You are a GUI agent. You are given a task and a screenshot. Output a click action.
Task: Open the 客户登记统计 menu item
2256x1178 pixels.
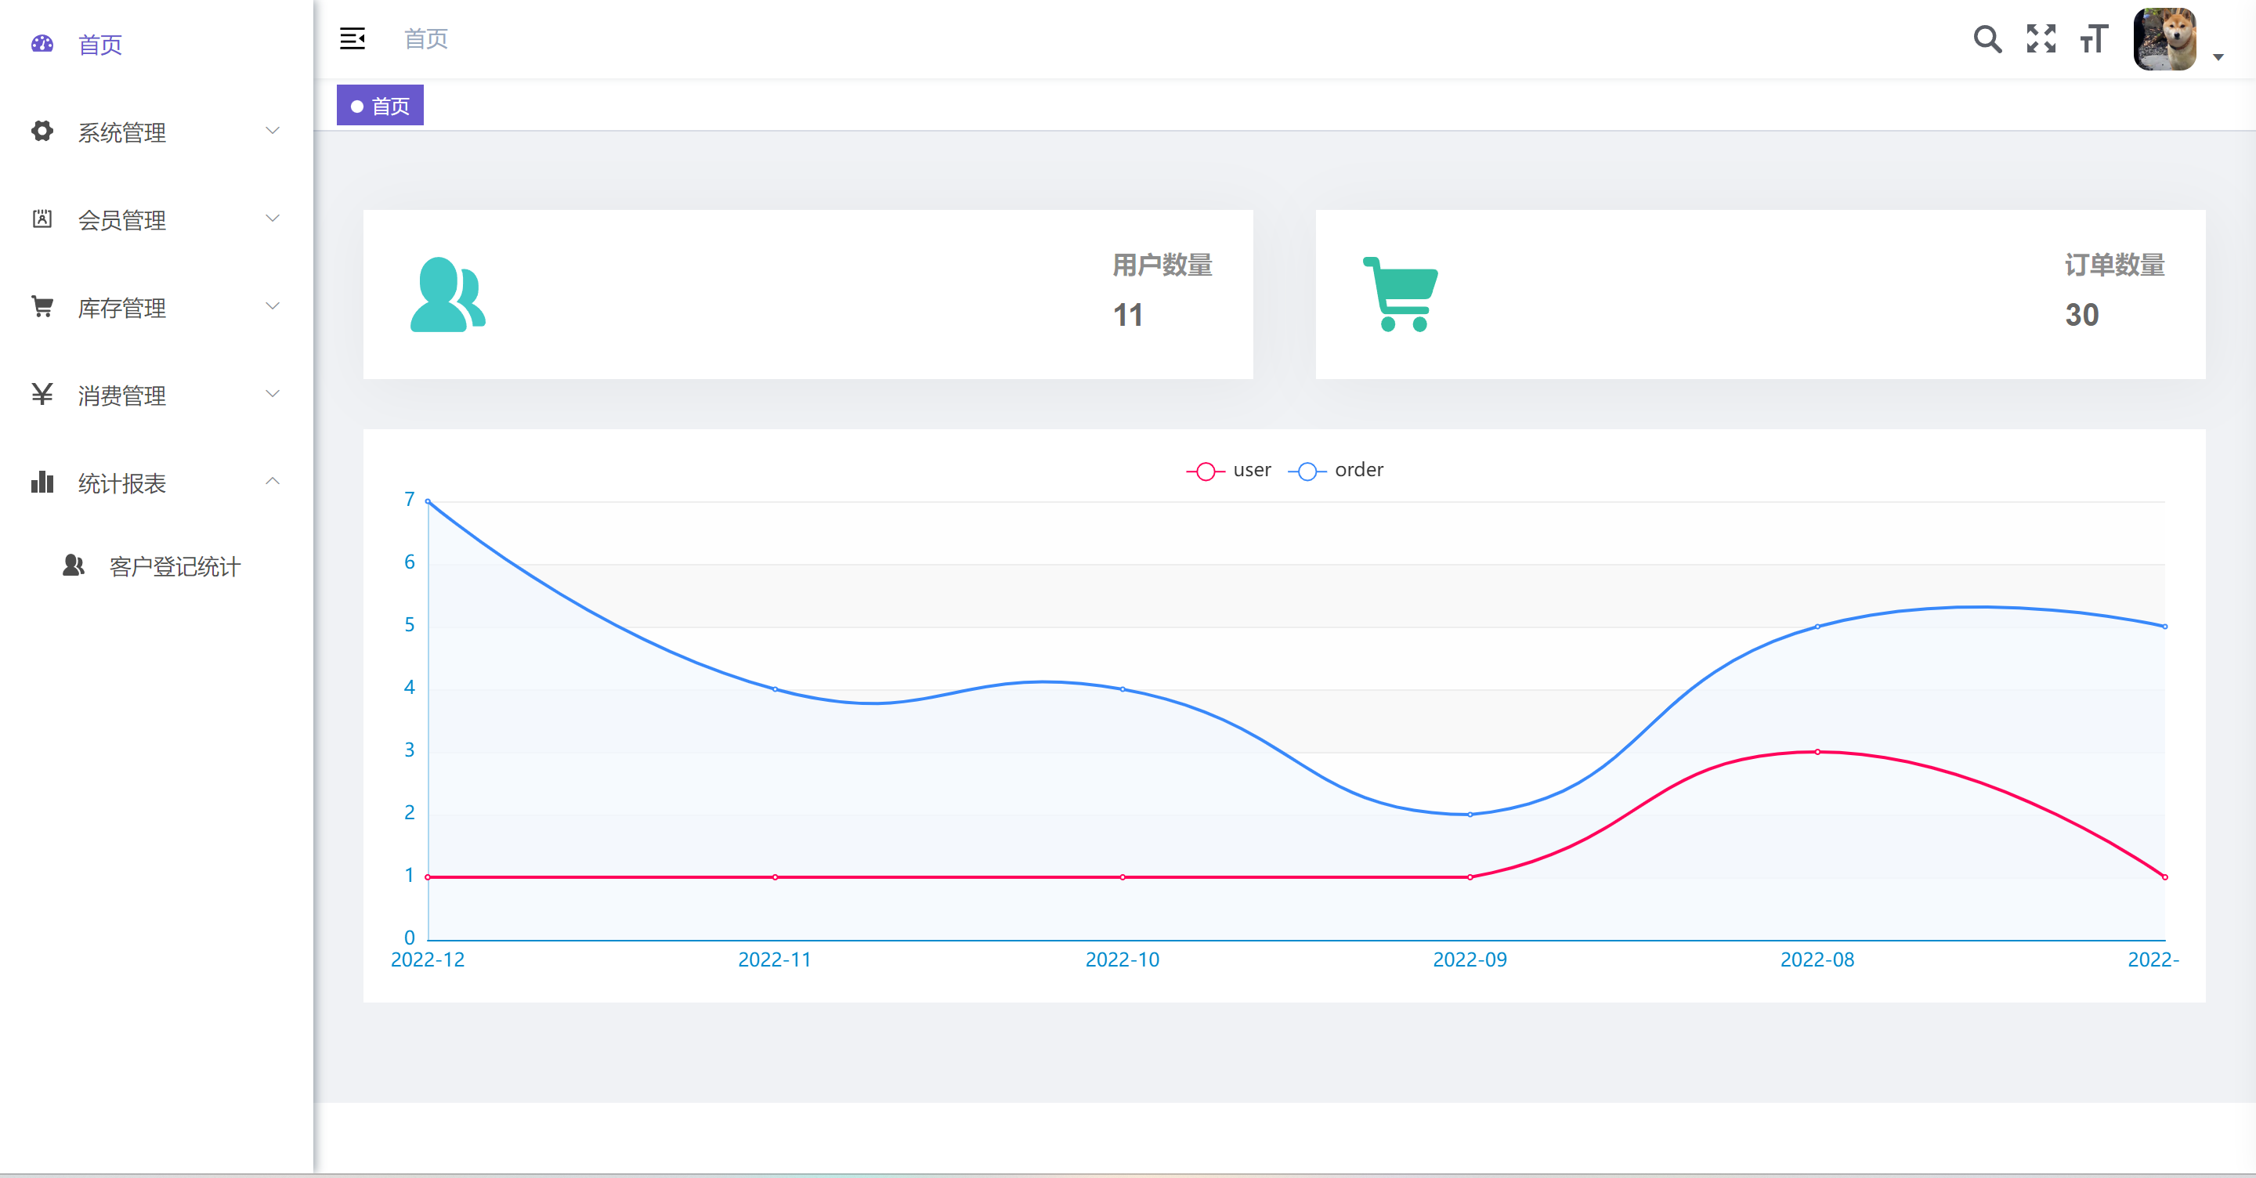pos(174,566)
